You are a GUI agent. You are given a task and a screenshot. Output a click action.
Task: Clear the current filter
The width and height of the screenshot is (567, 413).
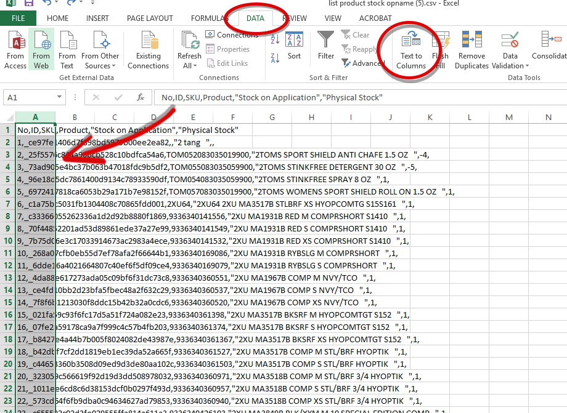point(356,35)
